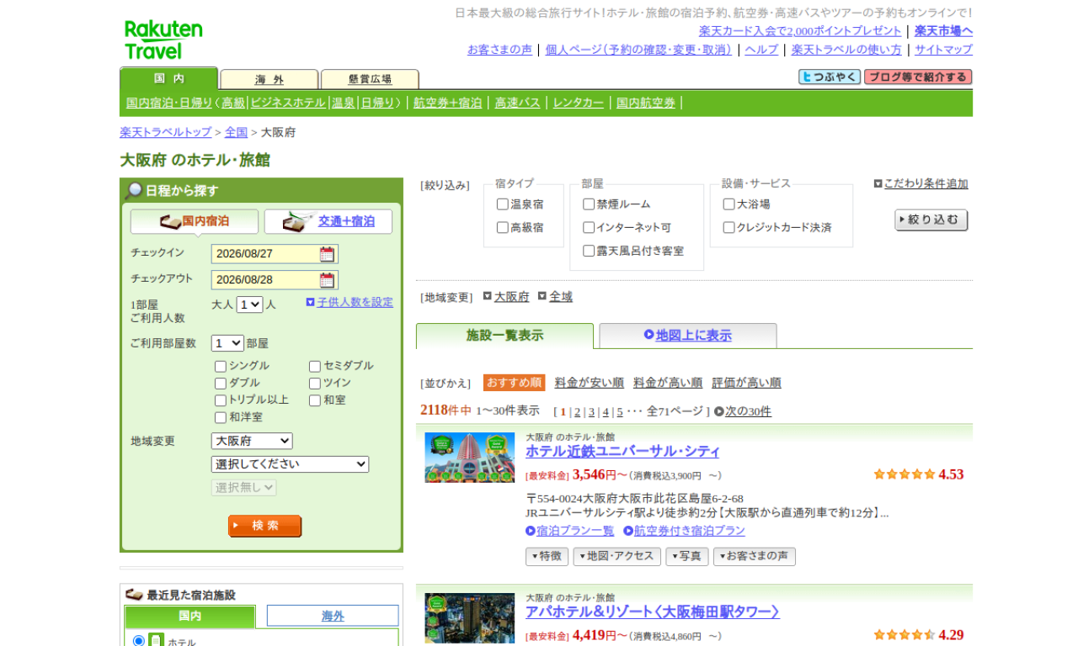Open the check-out date calendar icon

pyautogui.click(x=327, y=280)
